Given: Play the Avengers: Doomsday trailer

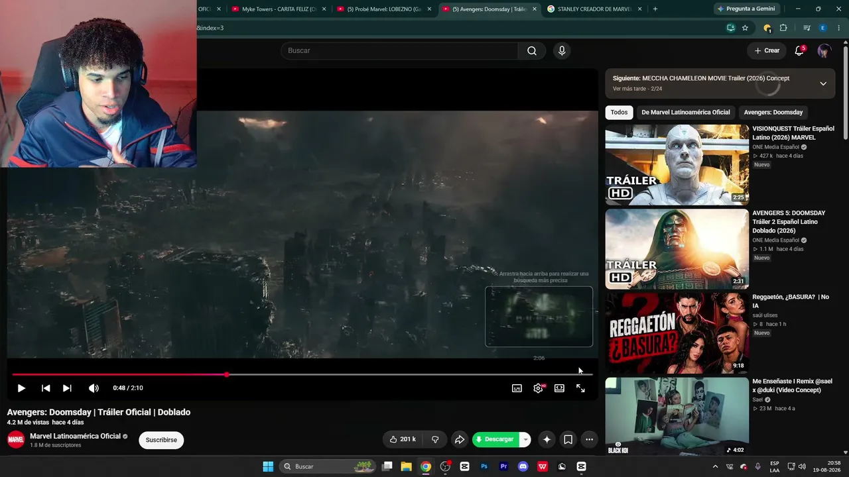Looking at the screenshot, I should pyautogui.click(x=21, y=388).
